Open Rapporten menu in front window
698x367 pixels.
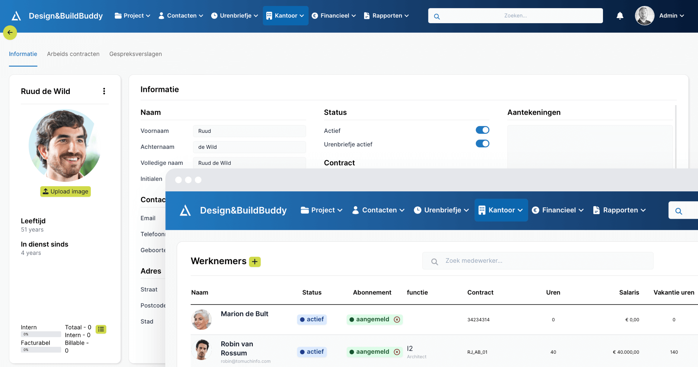click(619, 210)
